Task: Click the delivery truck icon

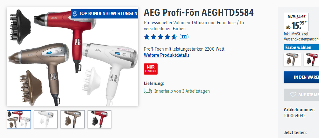Action: point(148,91)
